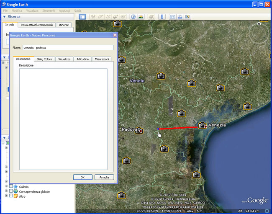
Task: Click the camera icon near Veneto label
Action: 161,76
